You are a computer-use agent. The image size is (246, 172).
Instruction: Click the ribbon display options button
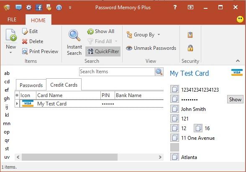click(x=190, y=7)
